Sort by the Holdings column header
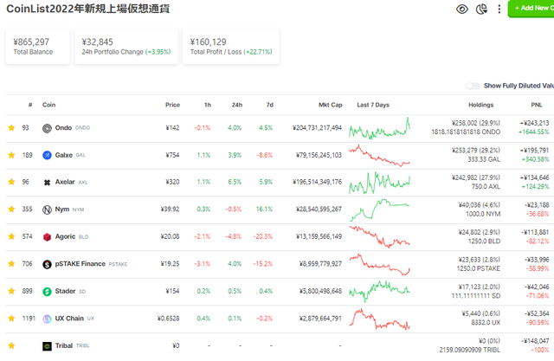The height and width of the screenshot is (361, 554). click(x=480, y=105)
